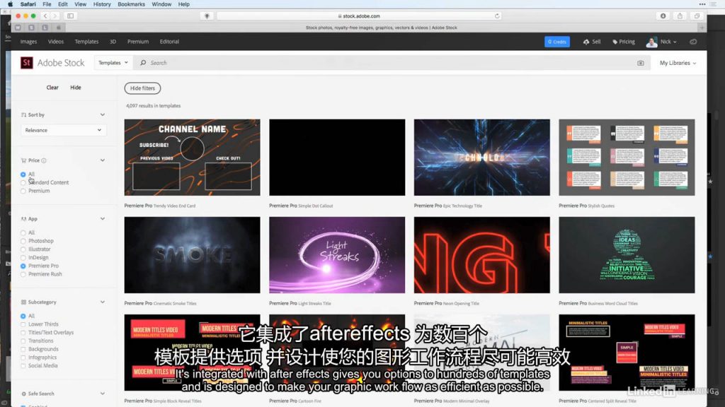Go back with Safari back arrow
Screen dimensions: 725x407
[x=45, y=16]
